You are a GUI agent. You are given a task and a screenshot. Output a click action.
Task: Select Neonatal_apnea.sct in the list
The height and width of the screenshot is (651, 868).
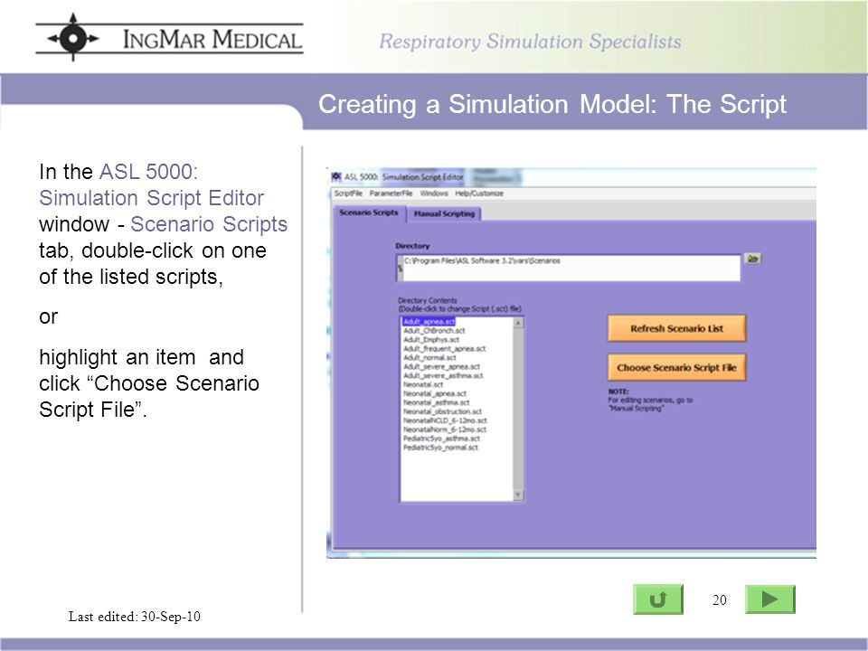435,393
